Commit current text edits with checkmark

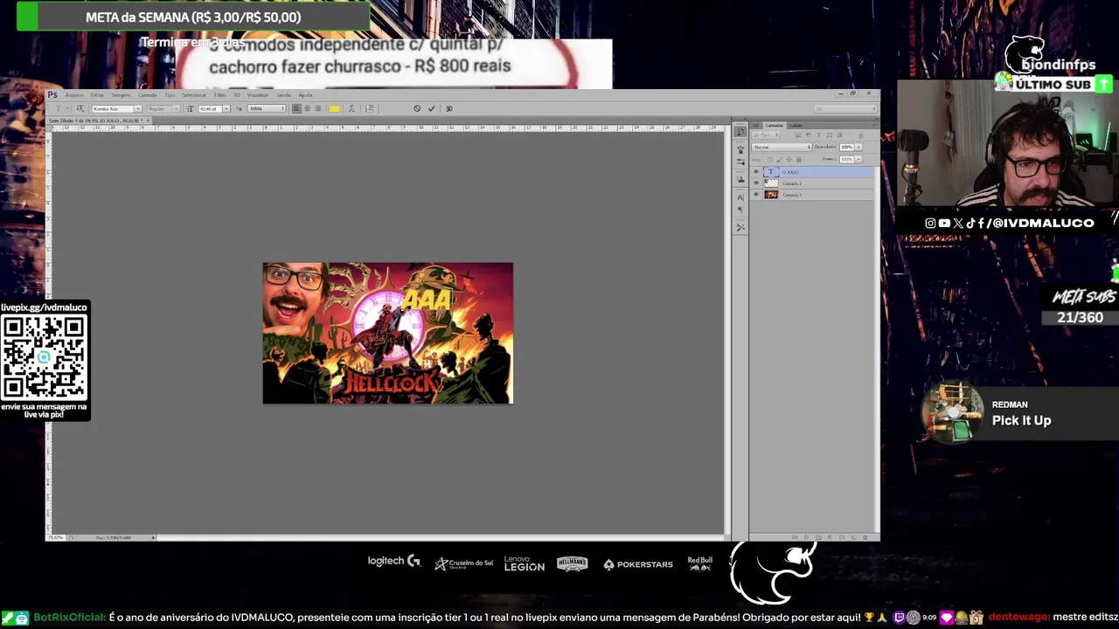coord(432,108)
